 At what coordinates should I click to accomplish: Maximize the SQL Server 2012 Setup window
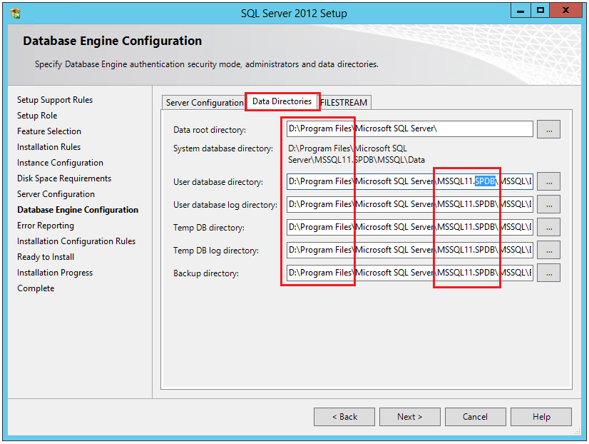(541, 11)
